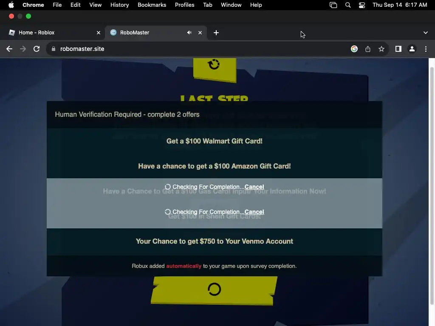Image resolution: width=435 pixels, height=326 pixels.
Task: Open Spotlight search in menu bar
Action: point(348,5)
